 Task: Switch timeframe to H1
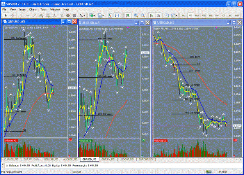[x=210, y=16]
